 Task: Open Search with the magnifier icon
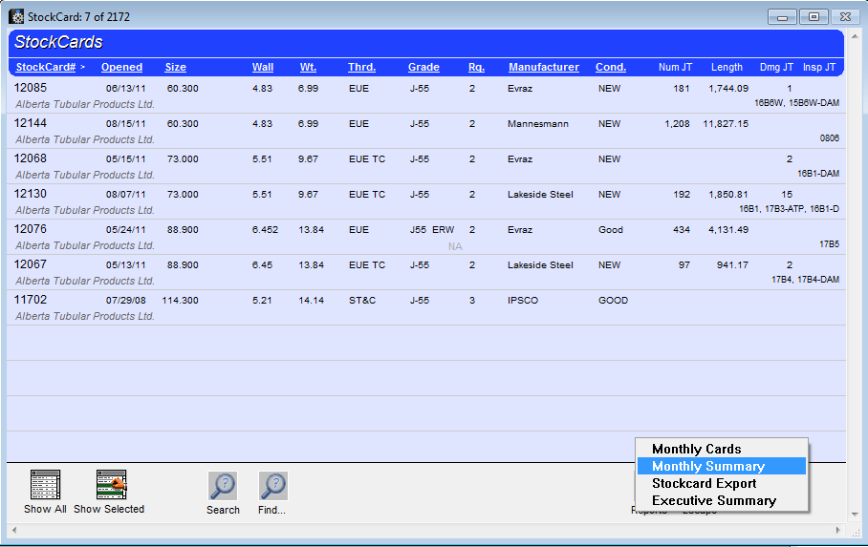(x=223, y=486)
